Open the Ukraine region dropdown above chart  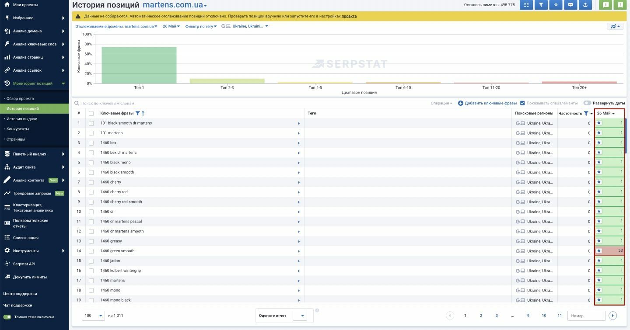pyautogui.click(x=245, y=26)
